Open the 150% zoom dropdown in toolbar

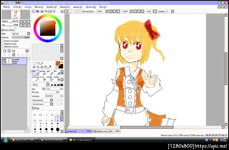click(x=107, y=11)
